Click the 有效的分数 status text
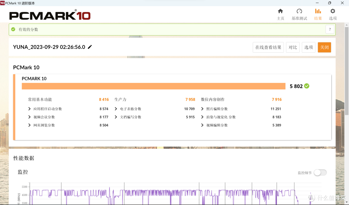This screenshot has width=349, height=205. click(x=28, y=29)
